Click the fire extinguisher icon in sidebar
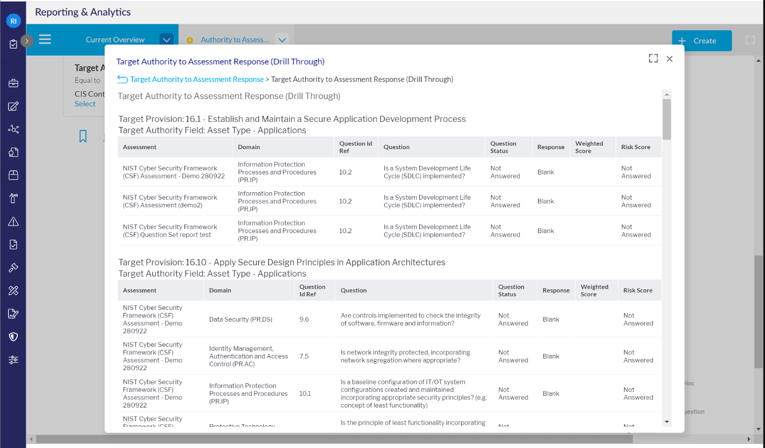Viewport: 765px width, 448px height. [14, 198]
